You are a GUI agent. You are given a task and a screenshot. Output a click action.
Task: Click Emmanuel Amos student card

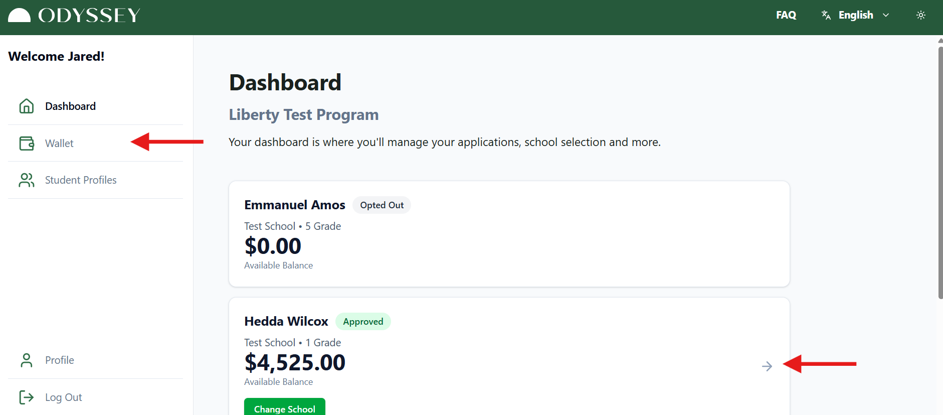point(509,234)
